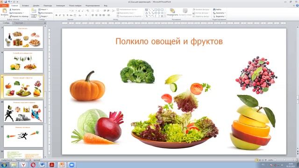This screenshot has height=168, width=299.
Task: Toggle text shadow formatting
Action: (67, 15)
